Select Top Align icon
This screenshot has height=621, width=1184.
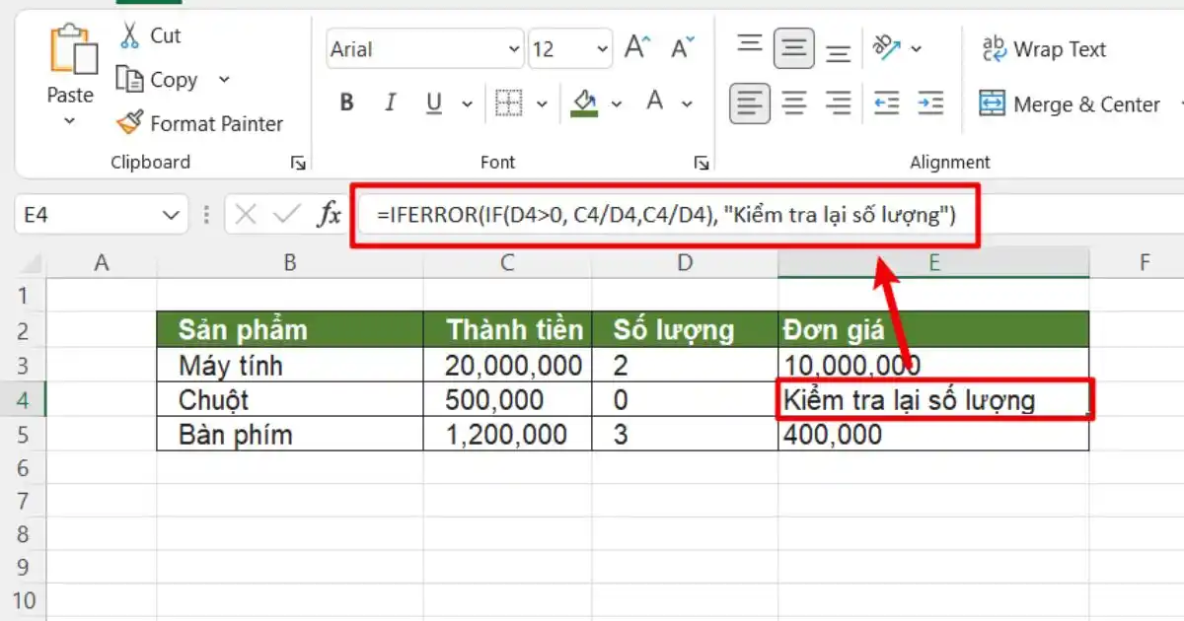pos(751,44)
